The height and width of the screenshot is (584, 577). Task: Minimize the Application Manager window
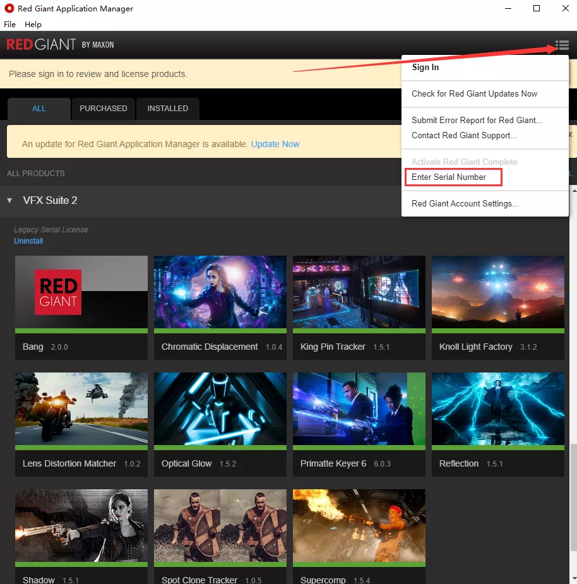508,8
